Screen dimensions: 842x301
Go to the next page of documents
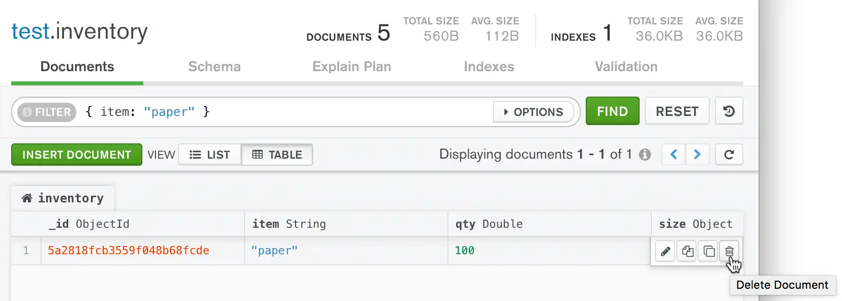[x=698, y=155]
